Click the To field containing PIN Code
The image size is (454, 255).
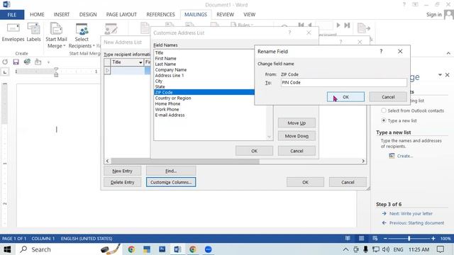coord(343,82)
